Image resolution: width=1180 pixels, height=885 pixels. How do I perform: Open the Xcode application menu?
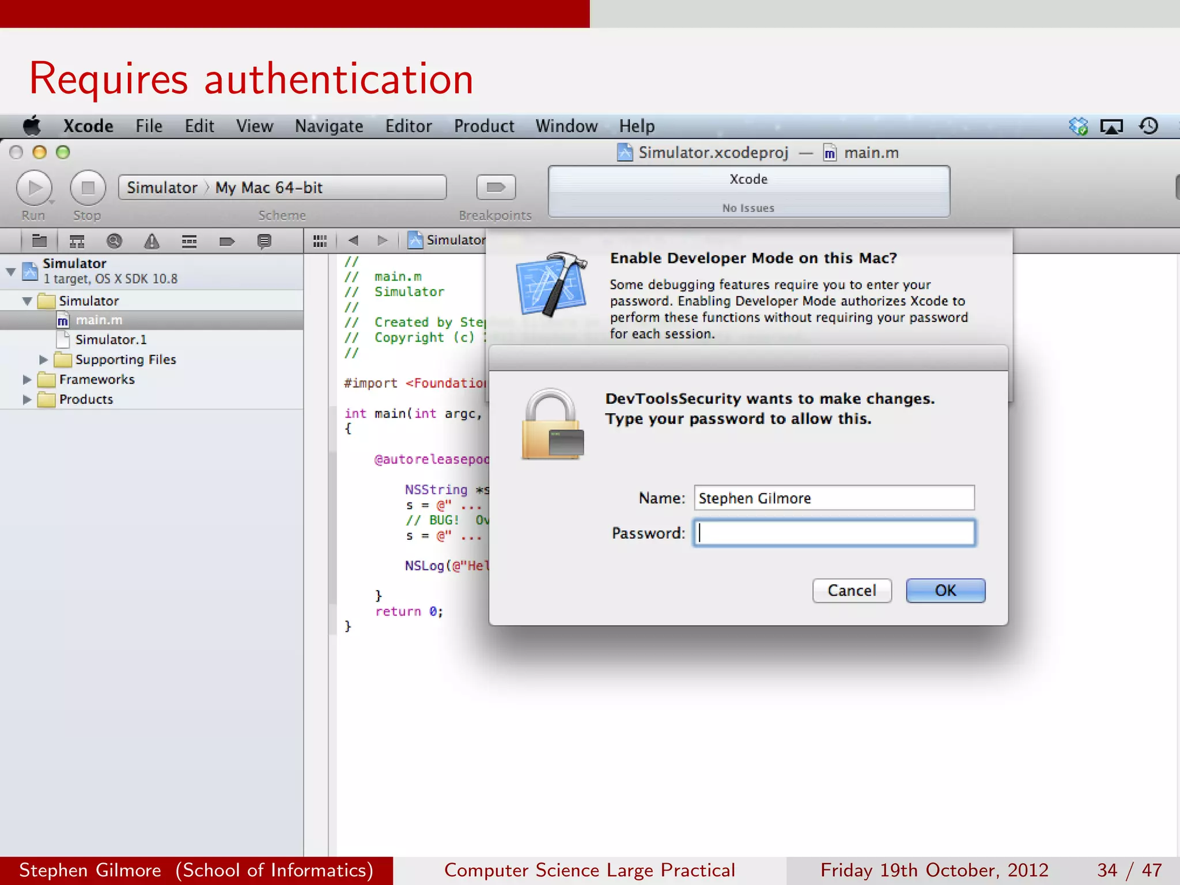tap(88, 126)
